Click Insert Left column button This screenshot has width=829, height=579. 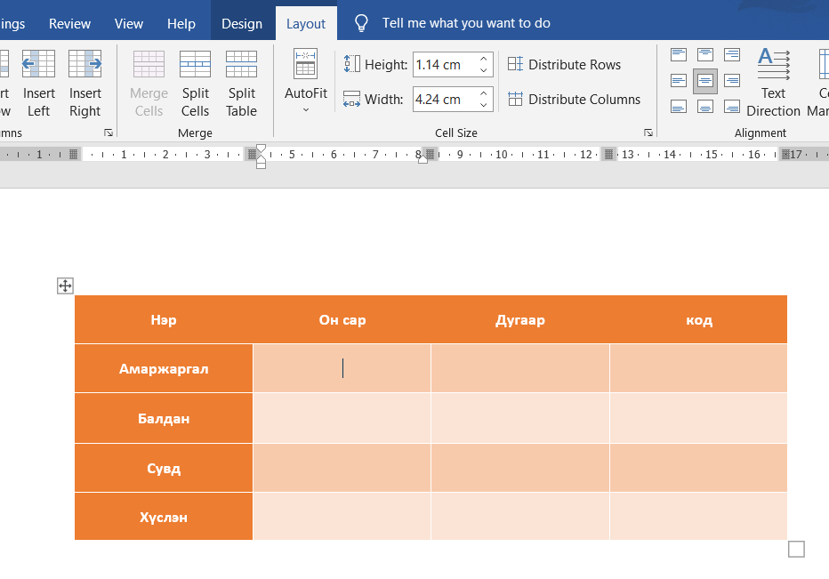tap(38, 84)
